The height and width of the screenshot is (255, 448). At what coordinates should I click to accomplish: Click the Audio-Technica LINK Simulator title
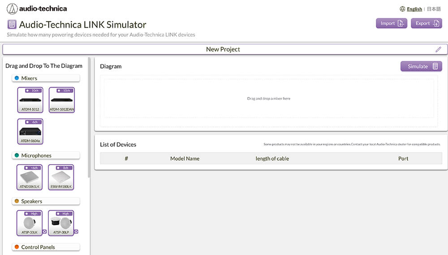coord(82,25)
